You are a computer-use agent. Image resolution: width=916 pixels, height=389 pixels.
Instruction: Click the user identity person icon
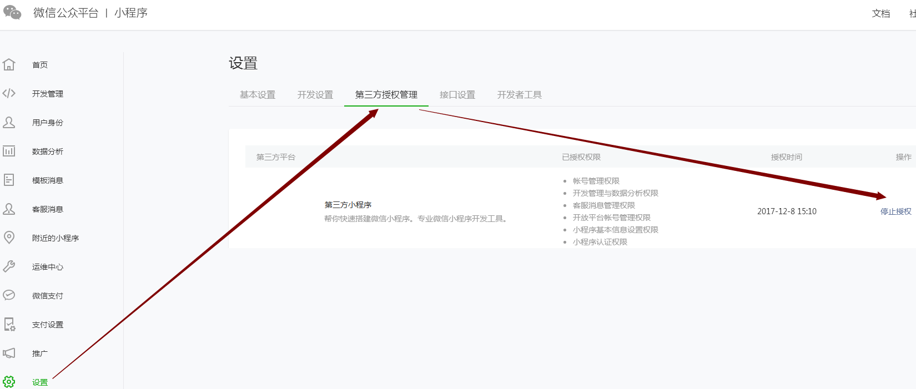pos(9,122)
